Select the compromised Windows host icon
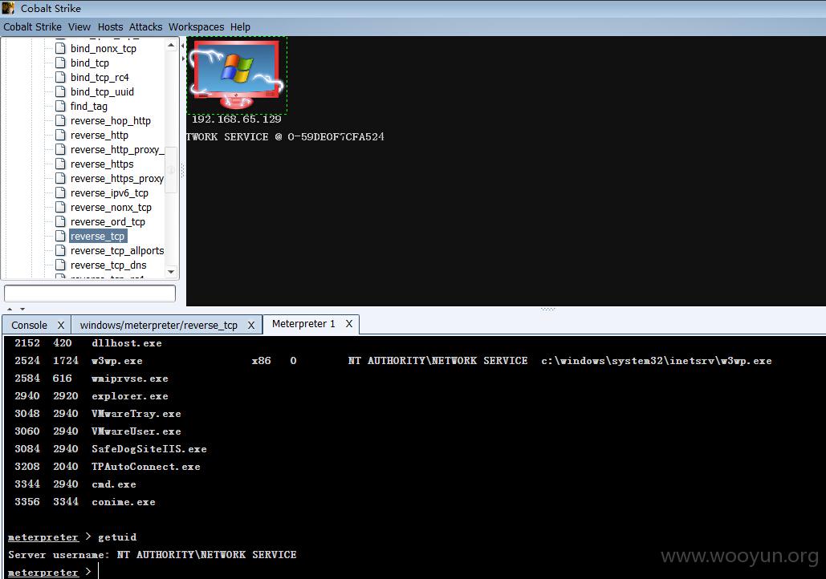Image resolution: width=826 pixels, height=579 pixels. tap(237, 75)
